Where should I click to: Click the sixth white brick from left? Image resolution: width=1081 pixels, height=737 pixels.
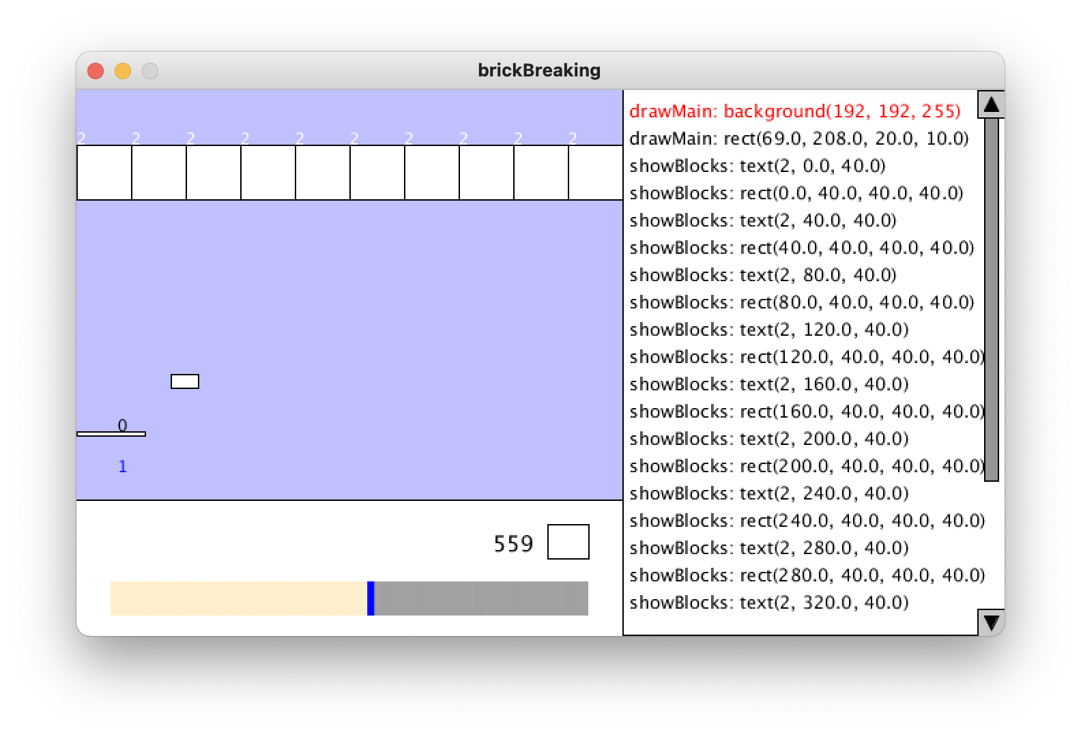377,173
